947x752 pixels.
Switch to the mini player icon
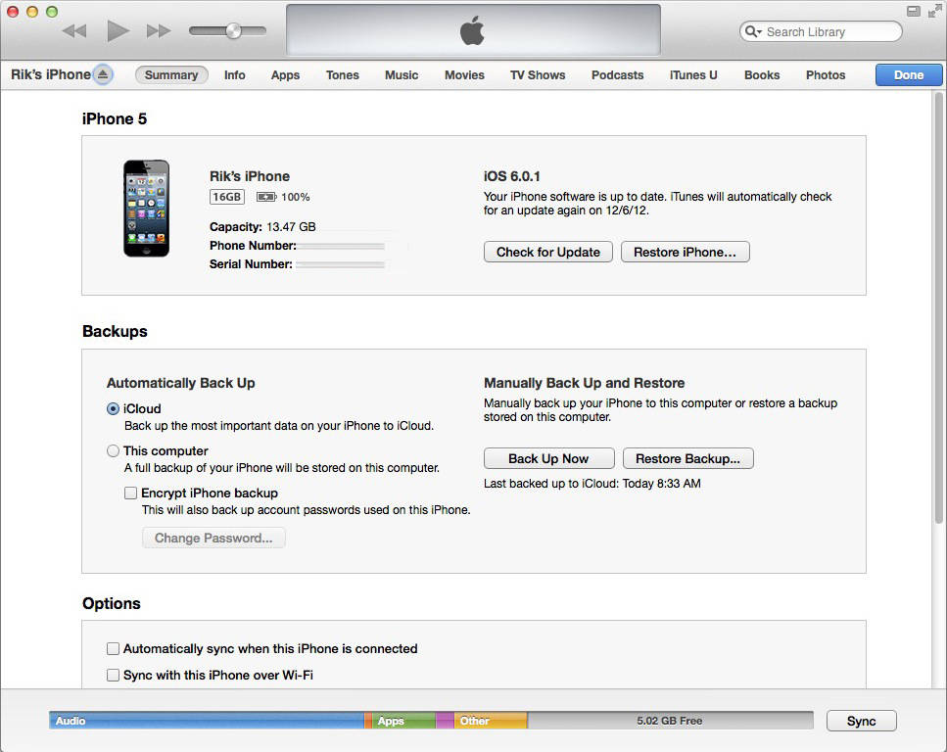913,11
